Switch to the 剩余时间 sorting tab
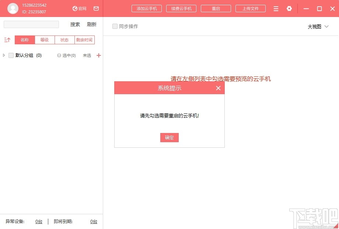The height and width of the screenshot is (229, 339). click(84, 40)
